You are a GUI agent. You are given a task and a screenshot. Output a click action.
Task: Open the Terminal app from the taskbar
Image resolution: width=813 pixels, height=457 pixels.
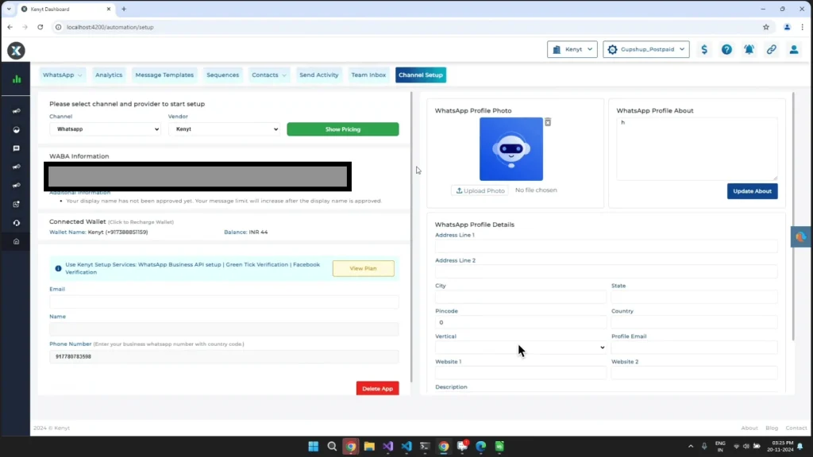425,446
